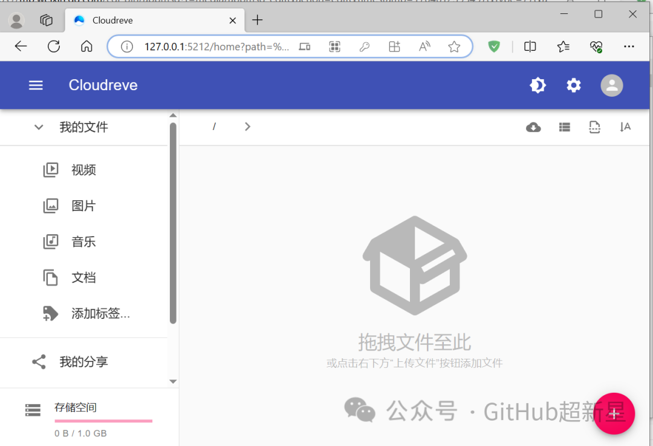Click the 音乐 music icon

[x=51, y=241]
